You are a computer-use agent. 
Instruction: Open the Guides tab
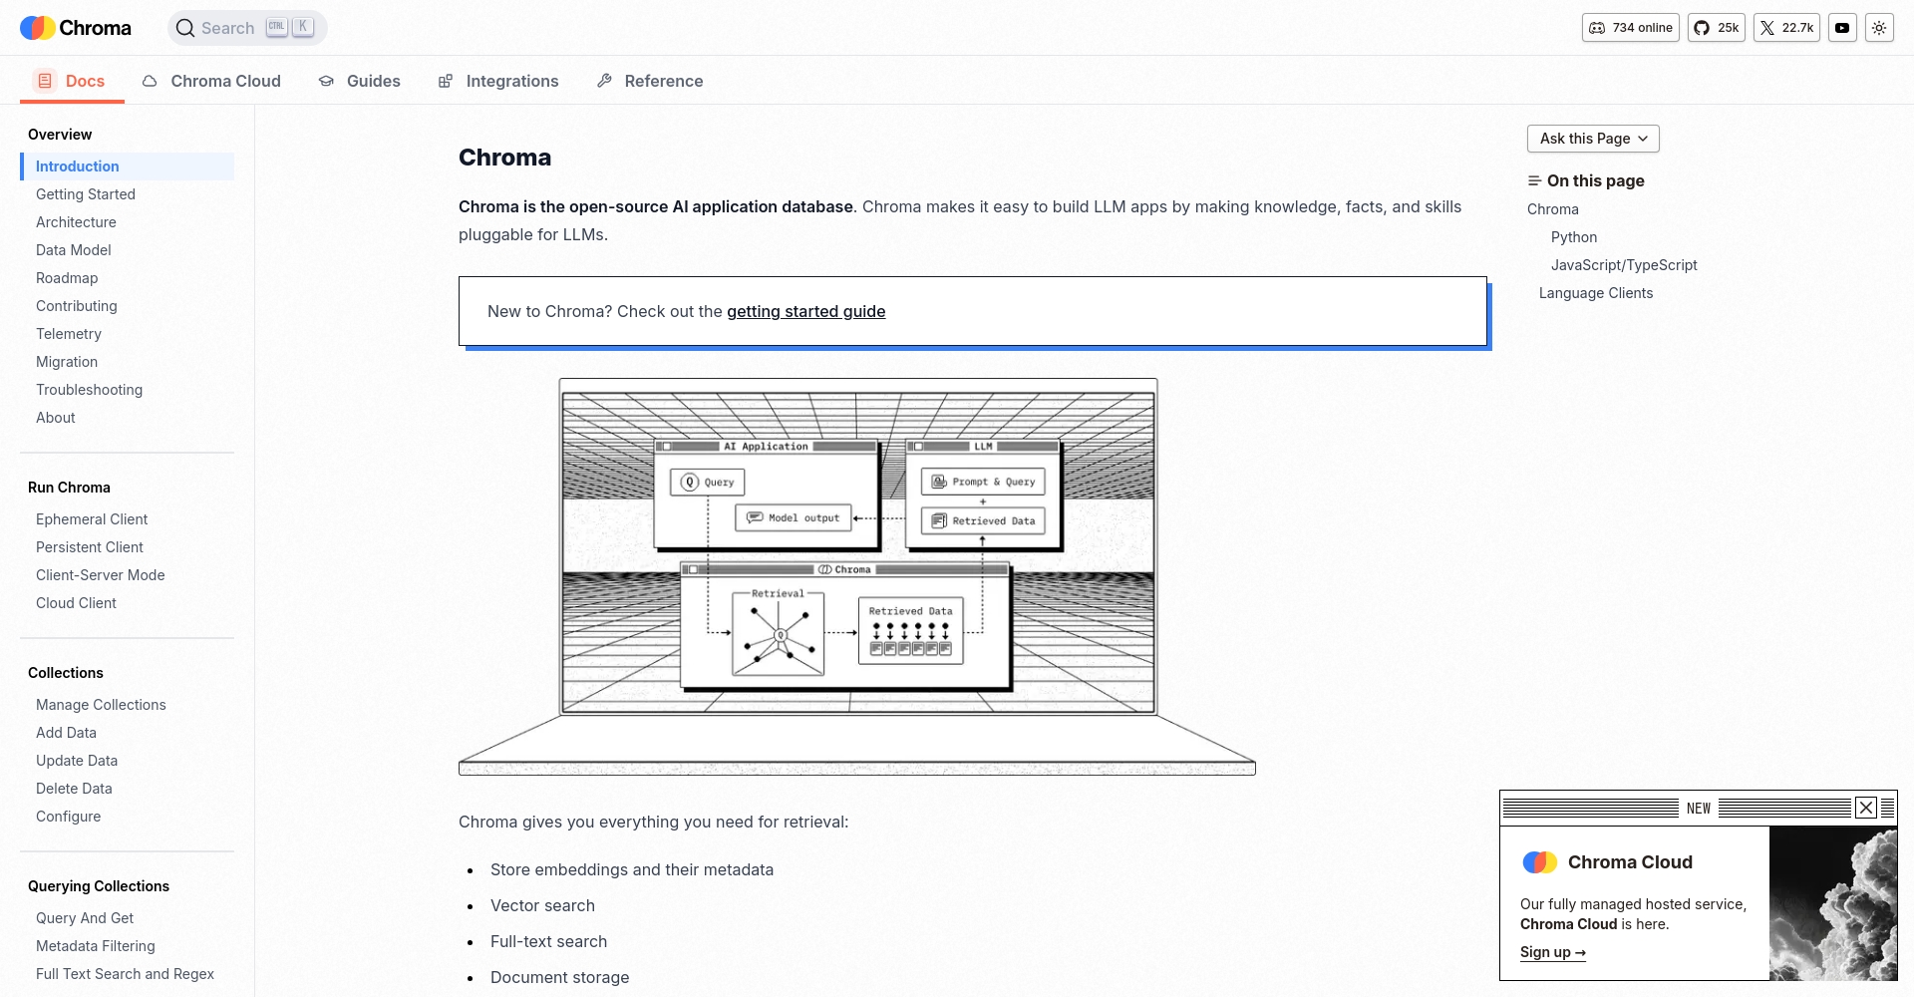(x=359, y=81)
